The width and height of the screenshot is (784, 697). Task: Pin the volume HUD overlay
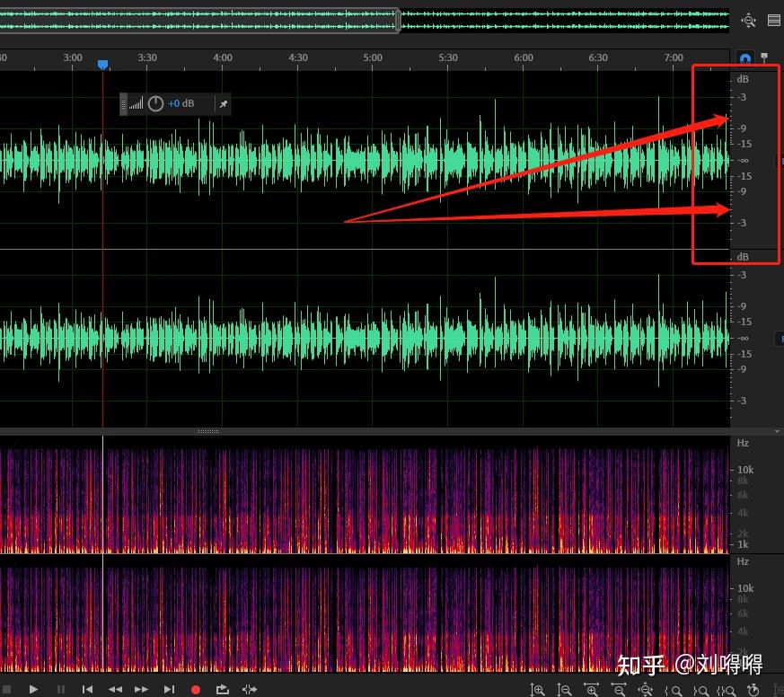pyautogui.click(x=224, y=103)
